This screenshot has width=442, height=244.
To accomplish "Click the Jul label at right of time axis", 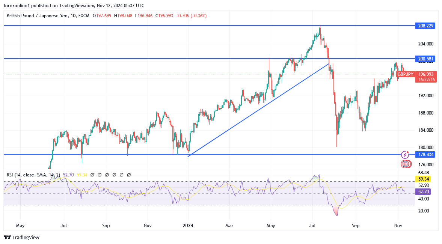I will (x=312, y=226).
